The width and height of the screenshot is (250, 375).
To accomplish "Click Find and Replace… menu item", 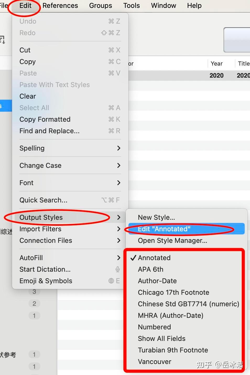I will 50,131.
